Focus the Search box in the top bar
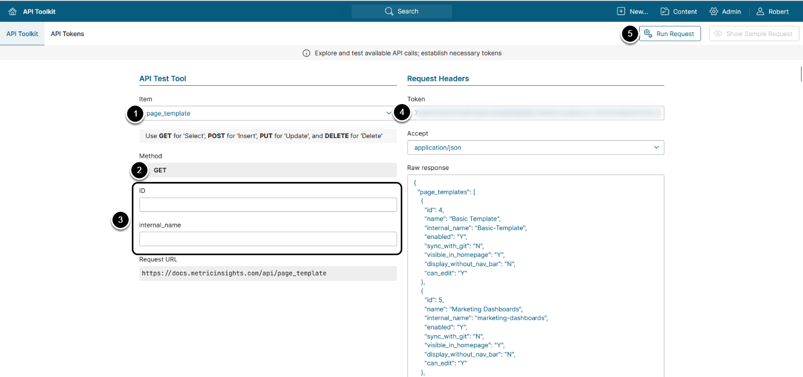The width and height of the screenshot is (803, 377). tap(402, 12)
